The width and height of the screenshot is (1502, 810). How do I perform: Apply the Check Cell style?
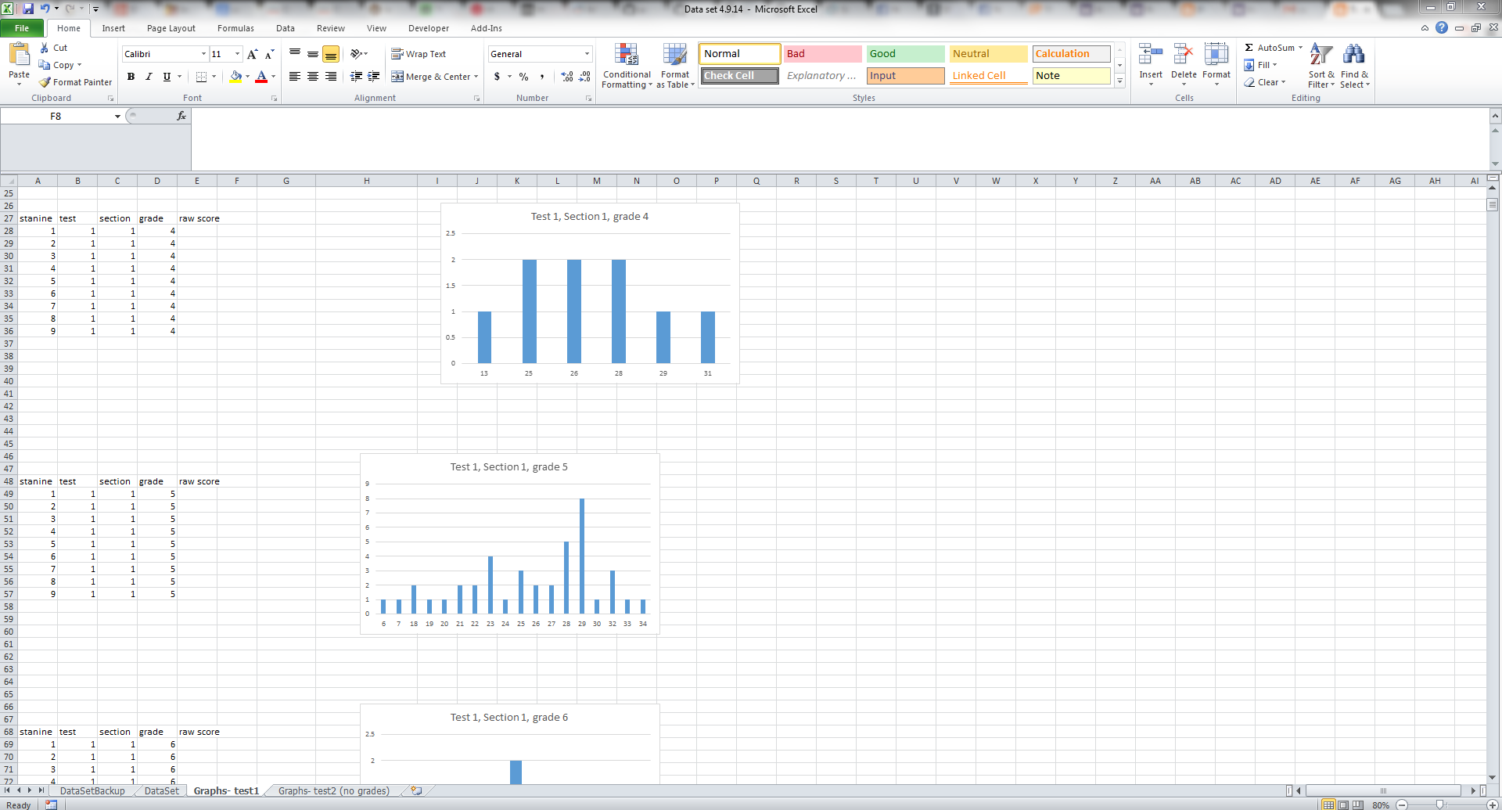pos(739,76)
